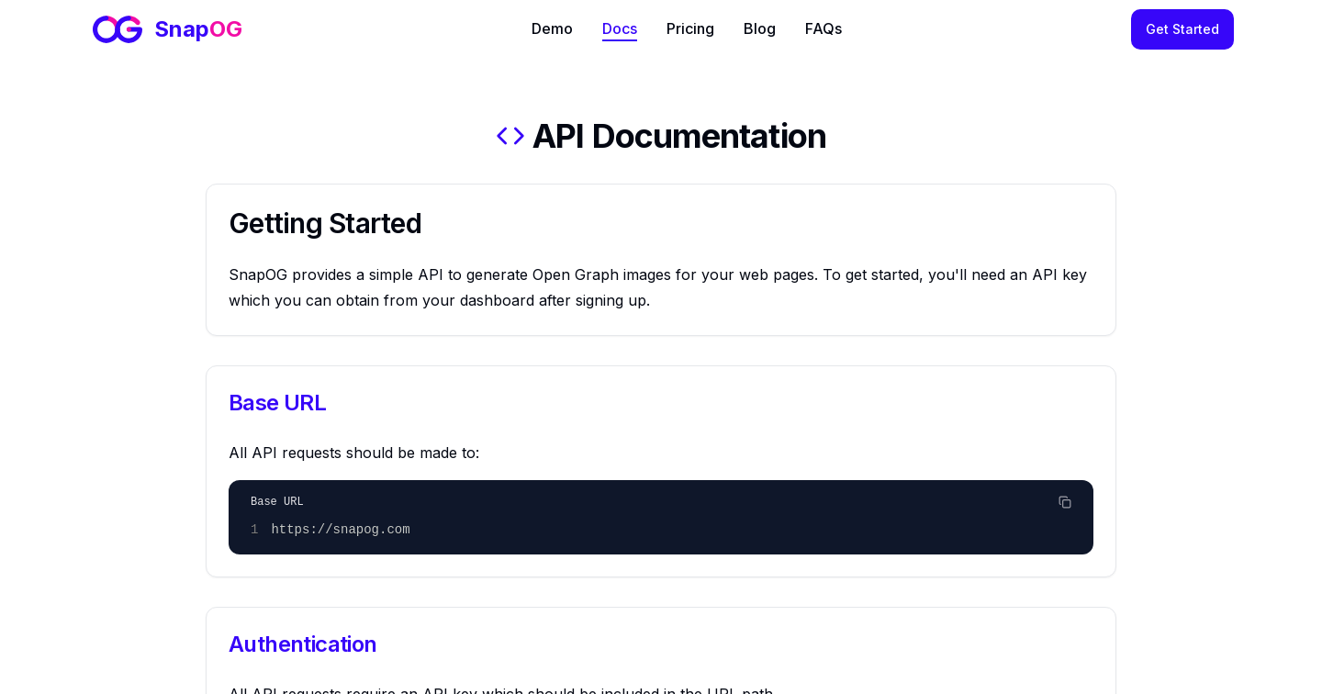Click the clipboard copy icon near snapog.com
Viewport: 1322px width, 694px height.
click(1064, 502)
